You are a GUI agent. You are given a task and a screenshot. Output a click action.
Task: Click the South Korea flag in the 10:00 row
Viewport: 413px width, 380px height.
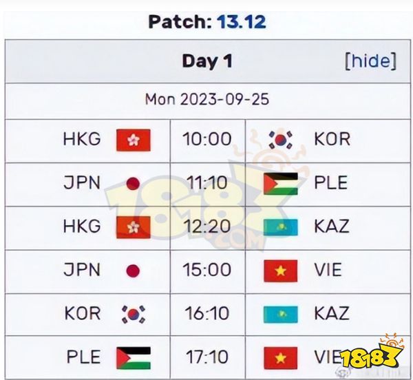coord(280,140)
